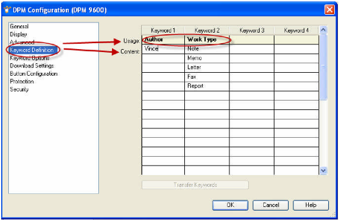This screenshot has width=339, height=220.
Task: Select the Work Type usage cell
Action: tap(207, 40)
